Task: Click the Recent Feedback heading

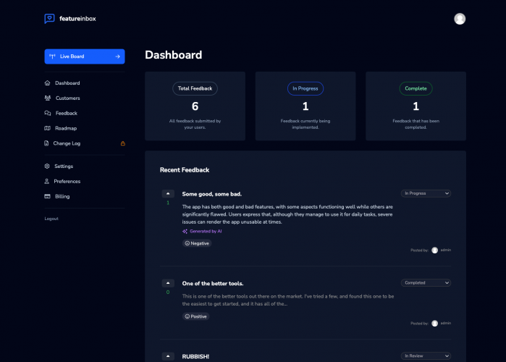Action: (x=185, y=170)
